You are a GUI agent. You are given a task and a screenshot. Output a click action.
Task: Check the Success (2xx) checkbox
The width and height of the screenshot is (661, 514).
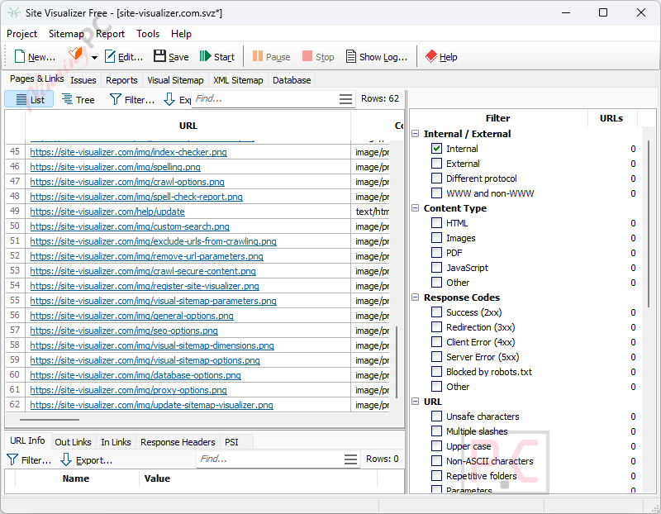(x=437, y=312)
